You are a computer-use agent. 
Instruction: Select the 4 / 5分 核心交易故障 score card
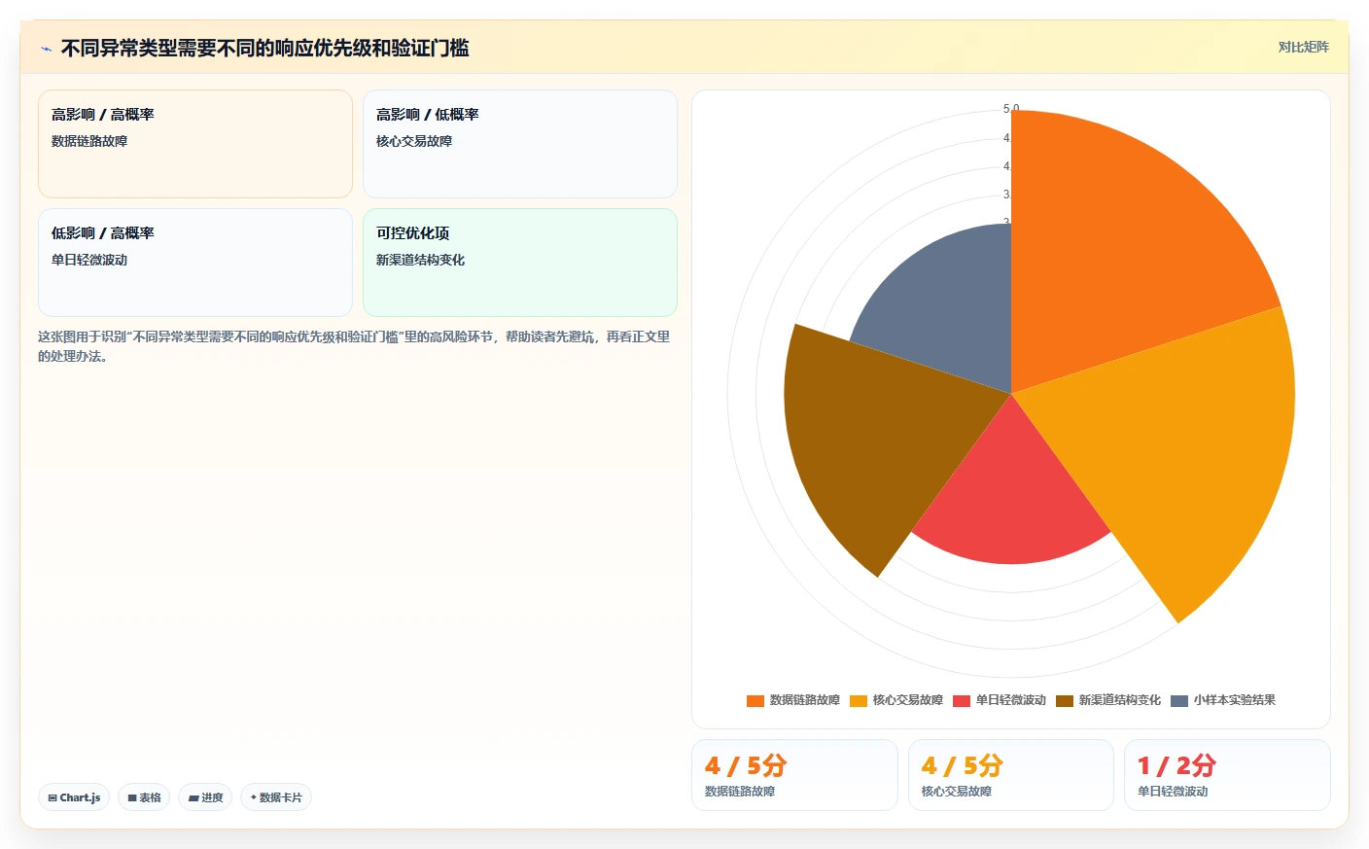(x=1011, y=775)
